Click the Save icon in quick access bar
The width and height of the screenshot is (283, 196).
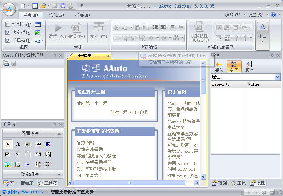point(55,6)
